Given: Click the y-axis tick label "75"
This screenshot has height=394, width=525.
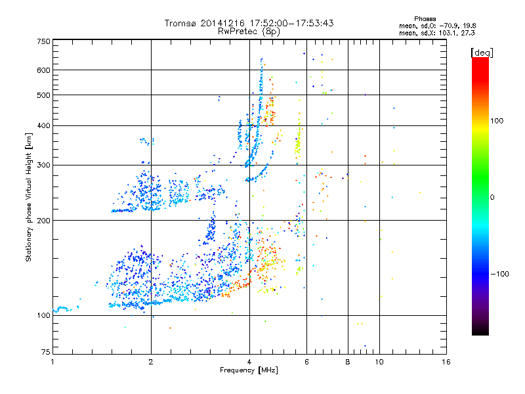Looking at the screenshot, I should (46, 352).
